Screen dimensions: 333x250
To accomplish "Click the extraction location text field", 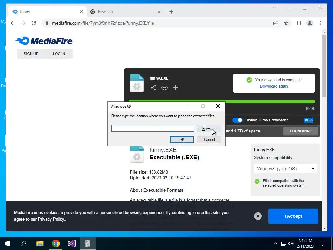I will 153,128.
